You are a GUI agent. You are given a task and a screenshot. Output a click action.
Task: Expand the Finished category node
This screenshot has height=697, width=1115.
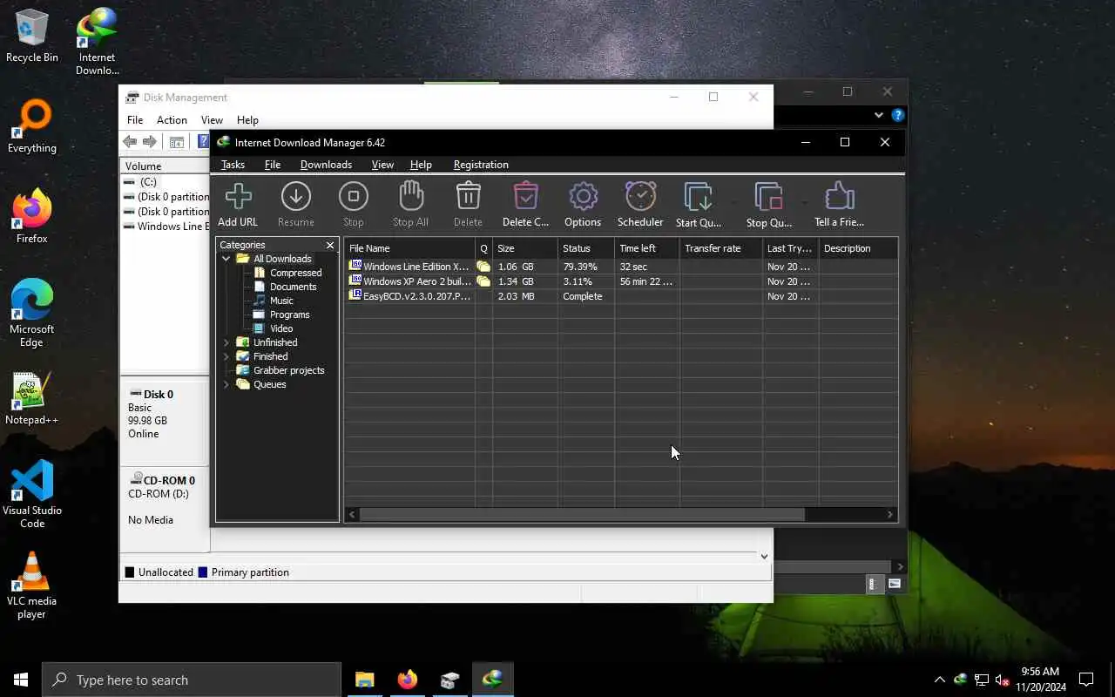[226, 356]
